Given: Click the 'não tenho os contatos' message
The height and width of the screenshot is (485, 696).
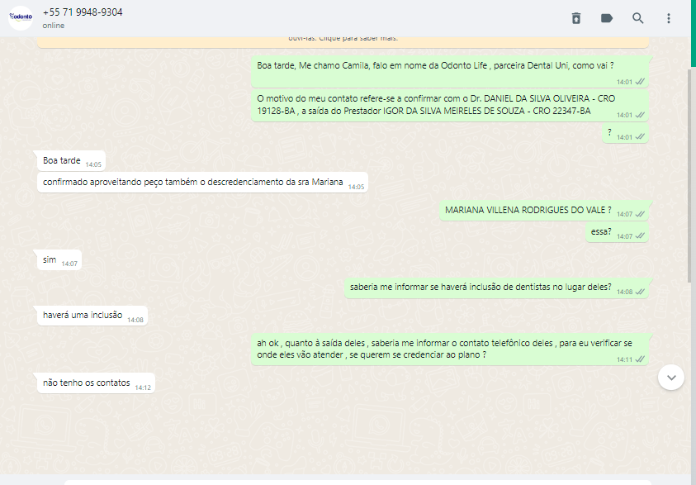Looking at the screenshot, I should point(96,383).
